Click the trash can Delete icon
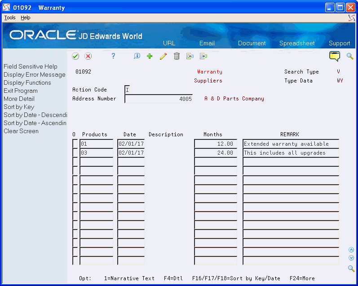The width and height of the screenshot is (358, 286). coord(177,56)
